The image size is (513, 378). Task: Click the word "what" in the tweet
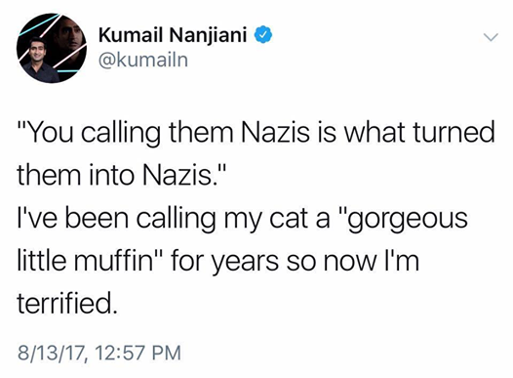(x=373, y=132)
